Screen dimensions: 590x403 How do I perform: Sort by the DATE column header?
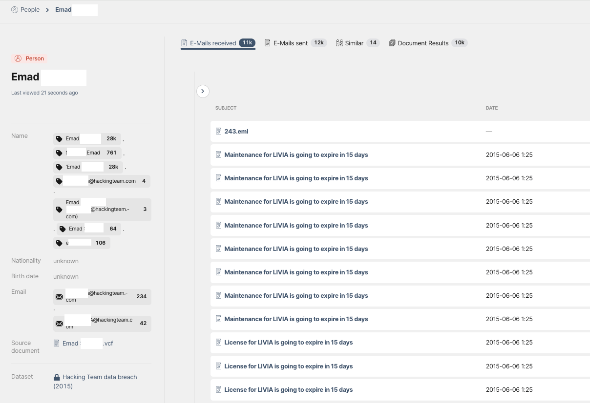[x=492, y=108]
